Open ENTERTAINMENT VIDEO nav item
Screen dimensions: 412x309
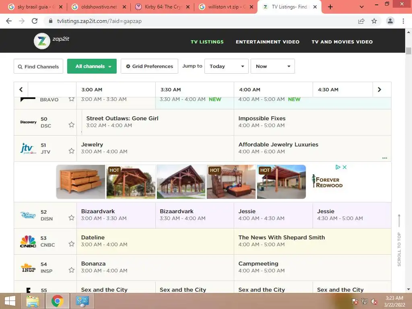[x=268, y=42]
